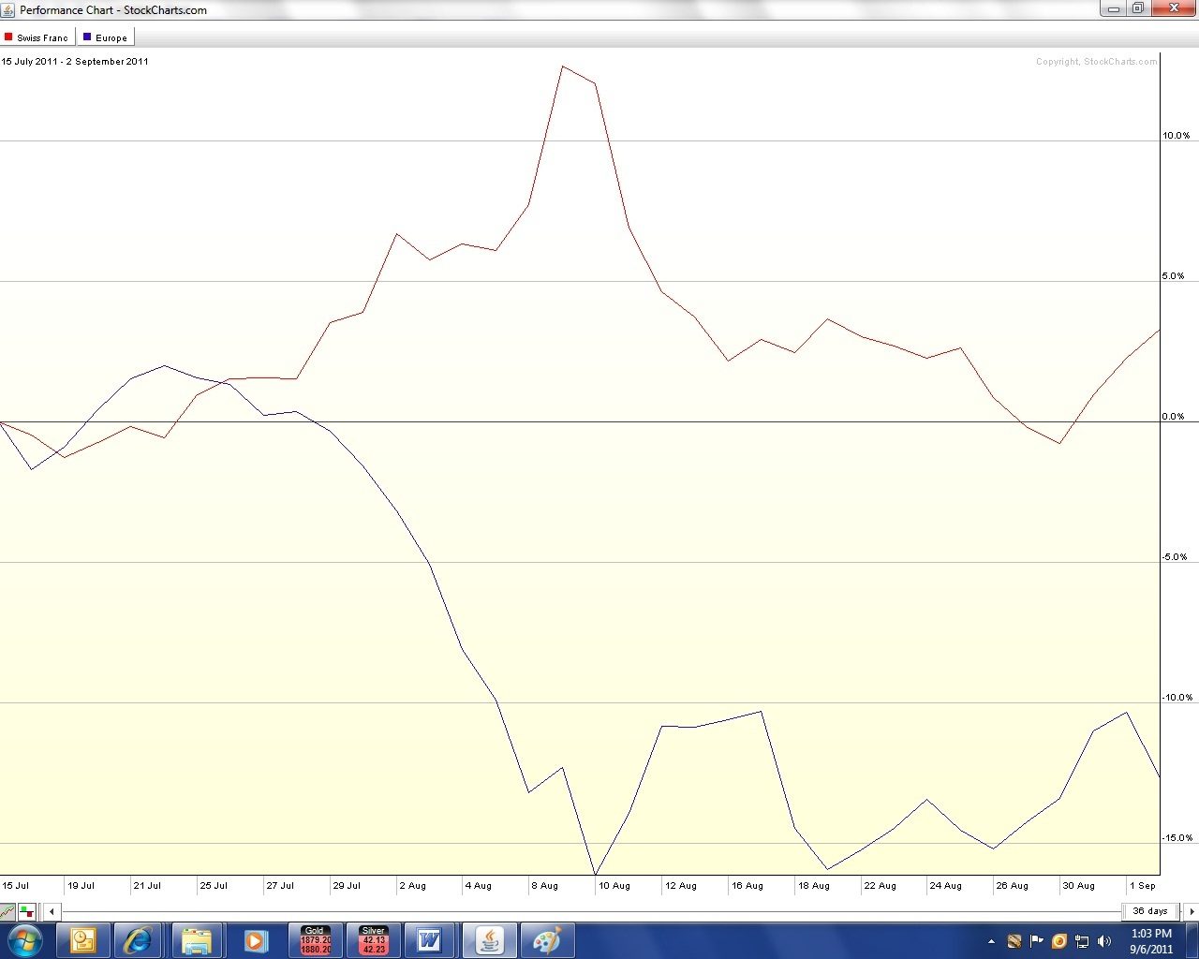Image resolution: width=1199 pixels, height=959 pixels.
Task: Open the Windows Start menu
Action: tap(25, 940)
